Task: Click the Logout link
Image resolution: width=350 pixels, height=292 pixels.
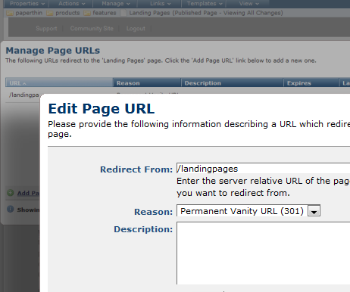Action: click(136, 29)
